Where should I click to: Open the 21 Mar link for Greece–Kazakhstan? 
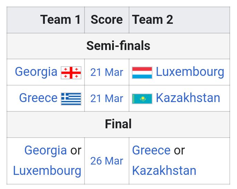(x=107, y=99)
